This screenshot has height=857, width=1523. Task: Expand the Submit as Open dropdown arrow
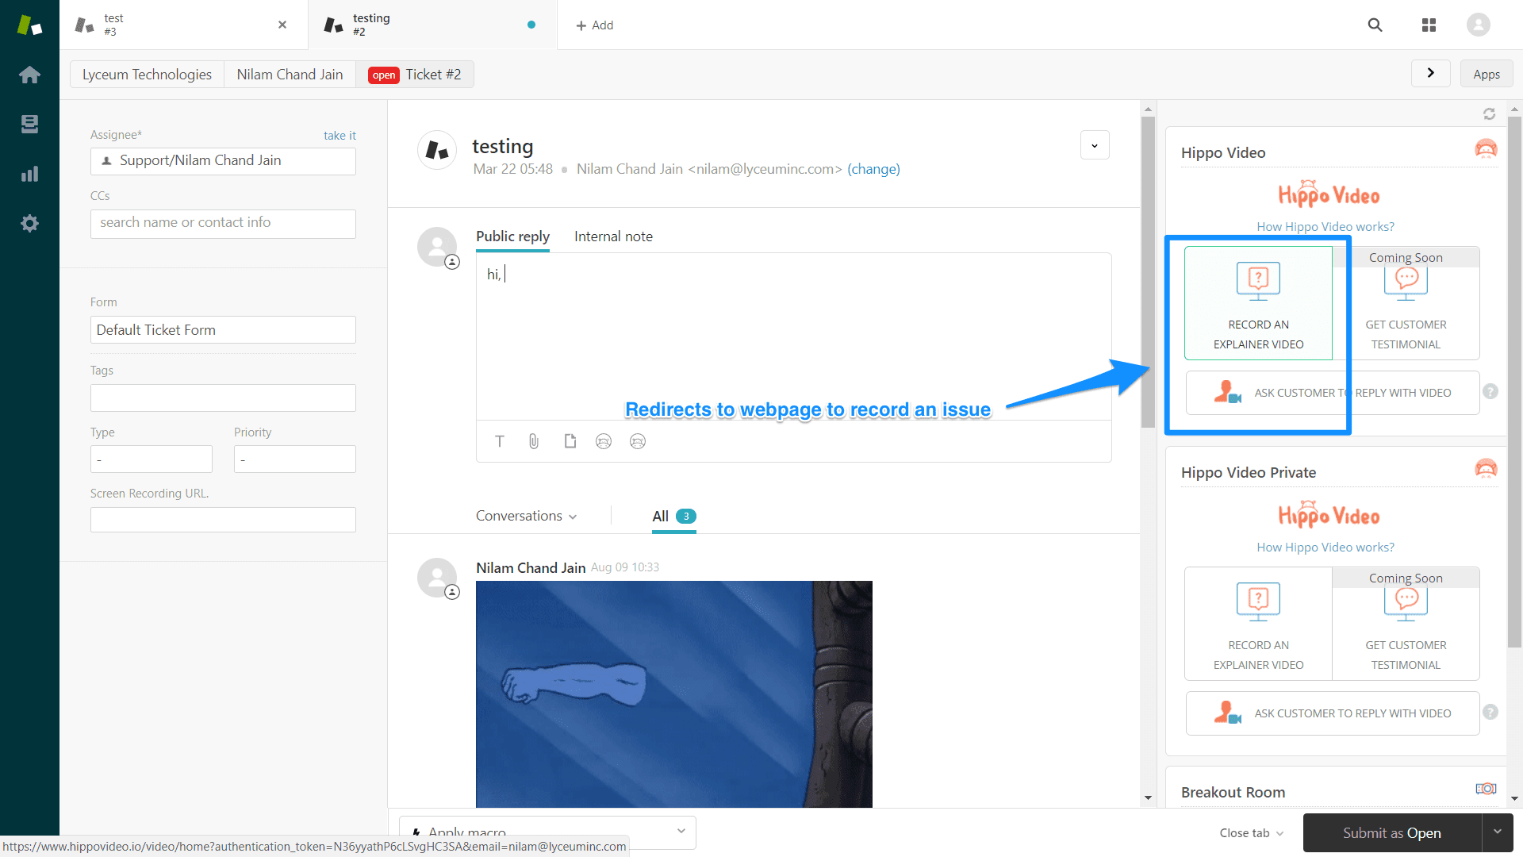pyautogui.click(x=1497, y=832)
